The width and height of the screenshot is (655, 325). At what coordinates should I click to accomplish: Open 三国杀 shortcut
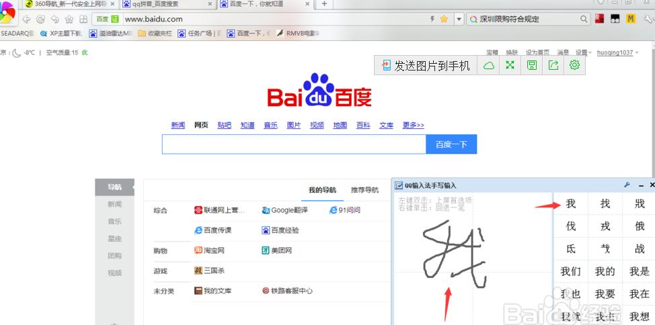209,271
